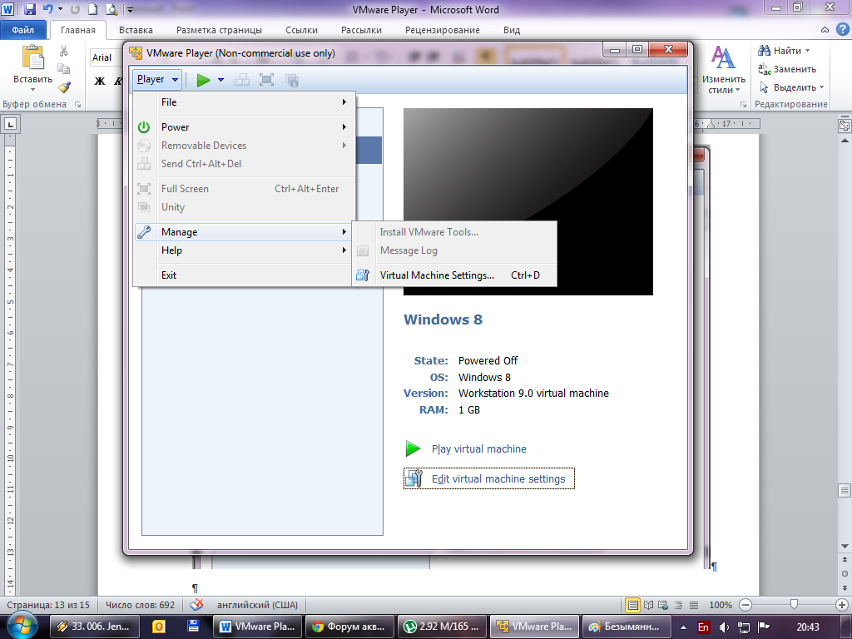This screenshot has width=852, height=639.
Task: Choose Virtual Machine Settings menu entry
Action: (x=454, y=275)
